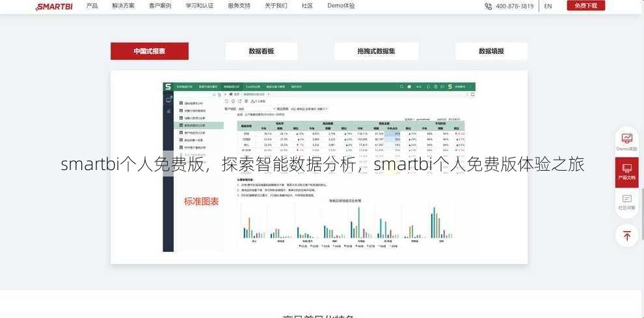Open Demo体验 in the top navigation
644x318 pixels.
(341, 6)
